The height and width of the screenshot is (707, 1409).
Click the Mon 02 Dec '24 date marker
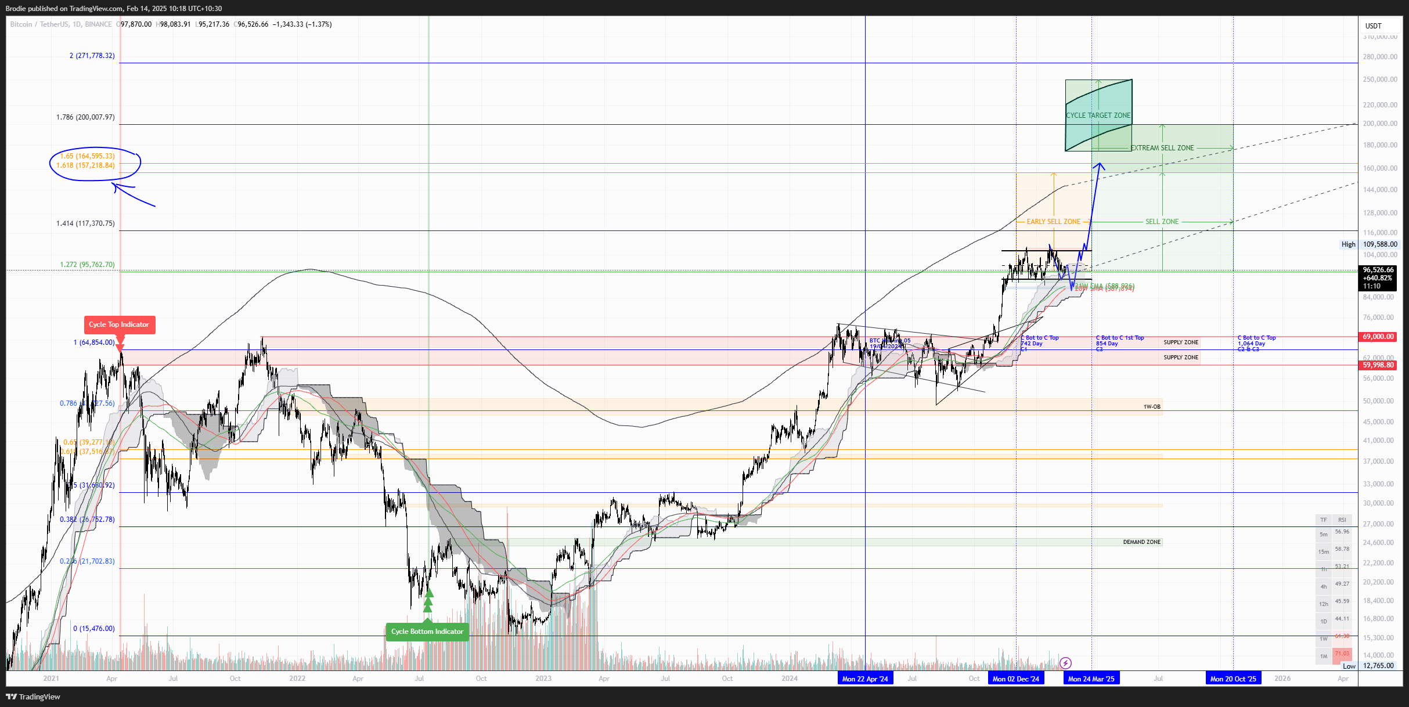(x=1016, y=679)
